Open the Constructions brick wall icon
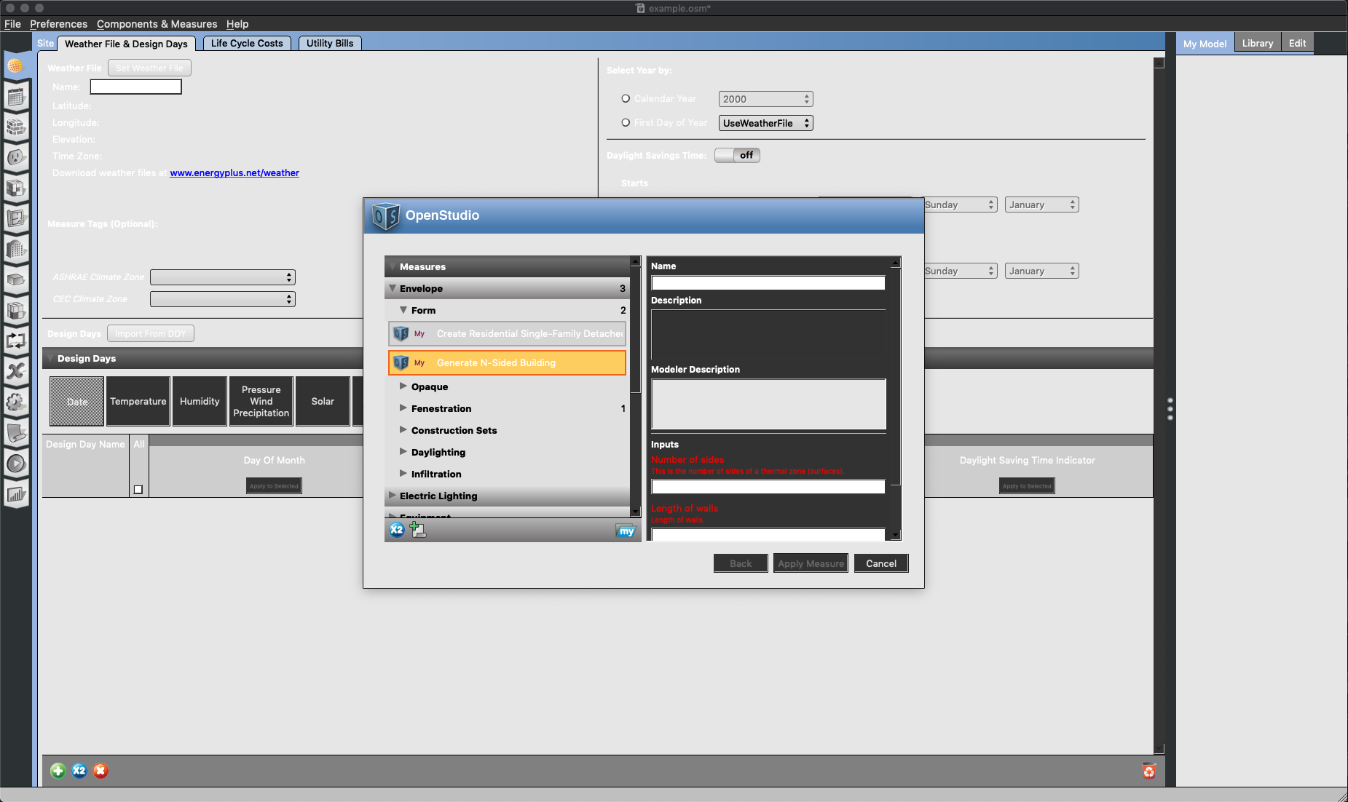This screenshot has height=802, width=1348. [15, 127]
